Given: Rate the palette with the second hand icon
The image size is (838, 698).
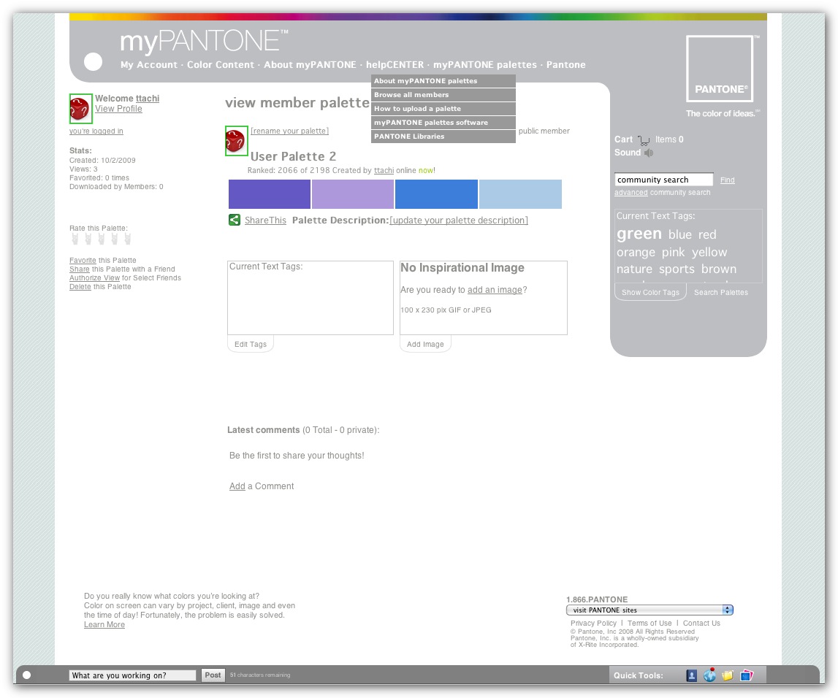Looking at the screenshot, I should (x=88, y=238).
